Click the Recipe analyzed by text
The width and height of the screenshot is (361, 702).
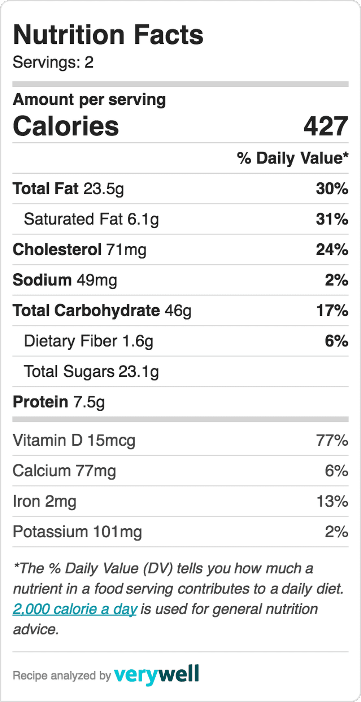click(x=62, y=675)
